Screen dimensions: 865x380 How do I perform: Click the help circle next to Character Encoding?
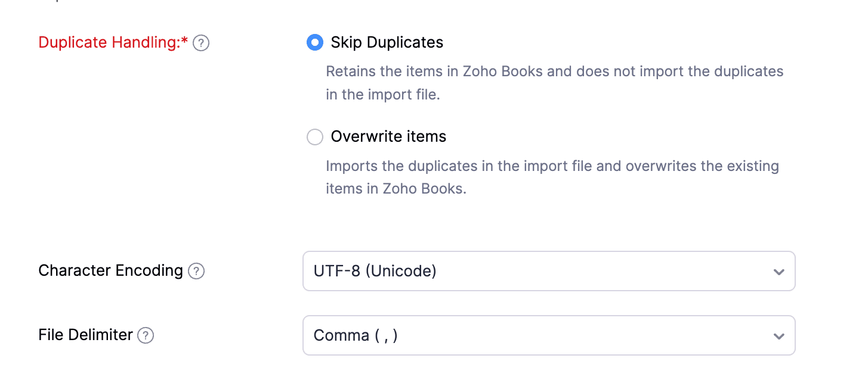point(197,271)
